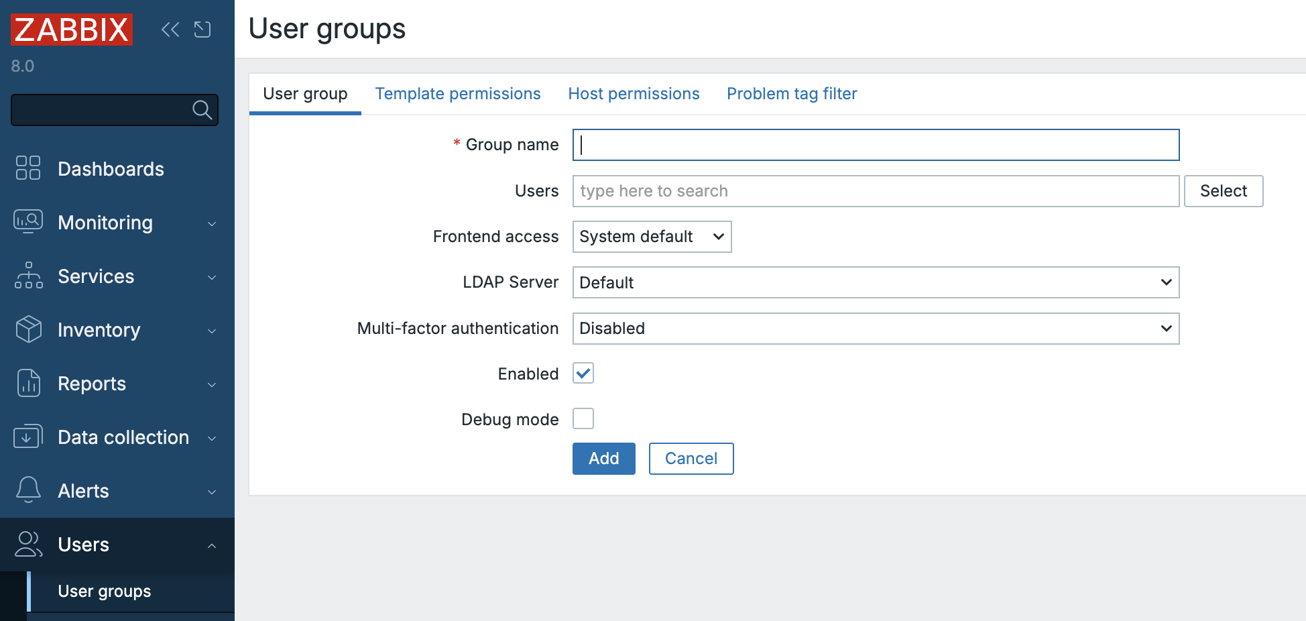Image resolution: width=1306 pixels, height=621 pixels.
Task: Toggle the Enabled setting off
Action: point(583,374)
